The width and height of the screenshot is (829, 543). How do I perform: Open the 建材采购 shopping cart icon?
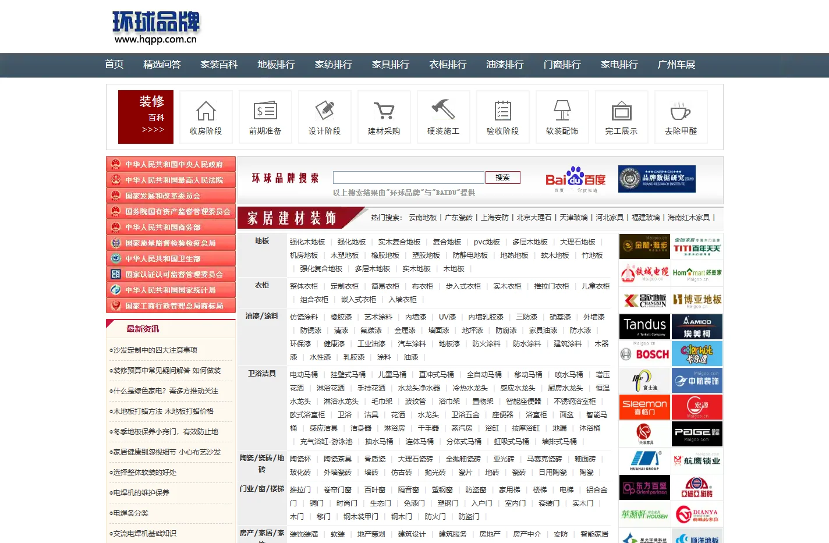click(x=384, y=116)
